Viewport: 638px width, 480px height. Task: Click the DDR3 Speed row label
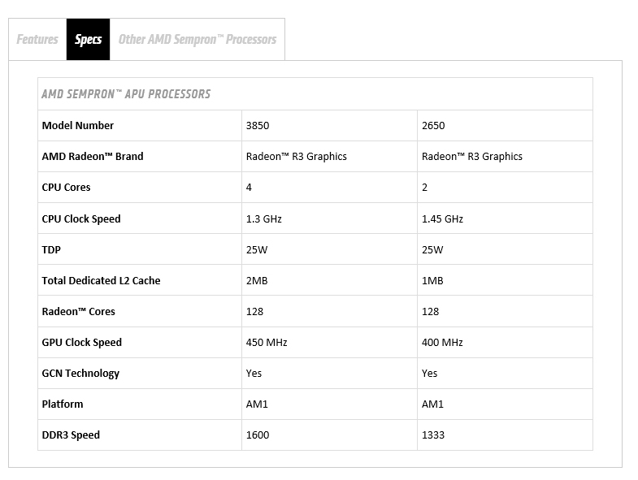click(72, 435)
